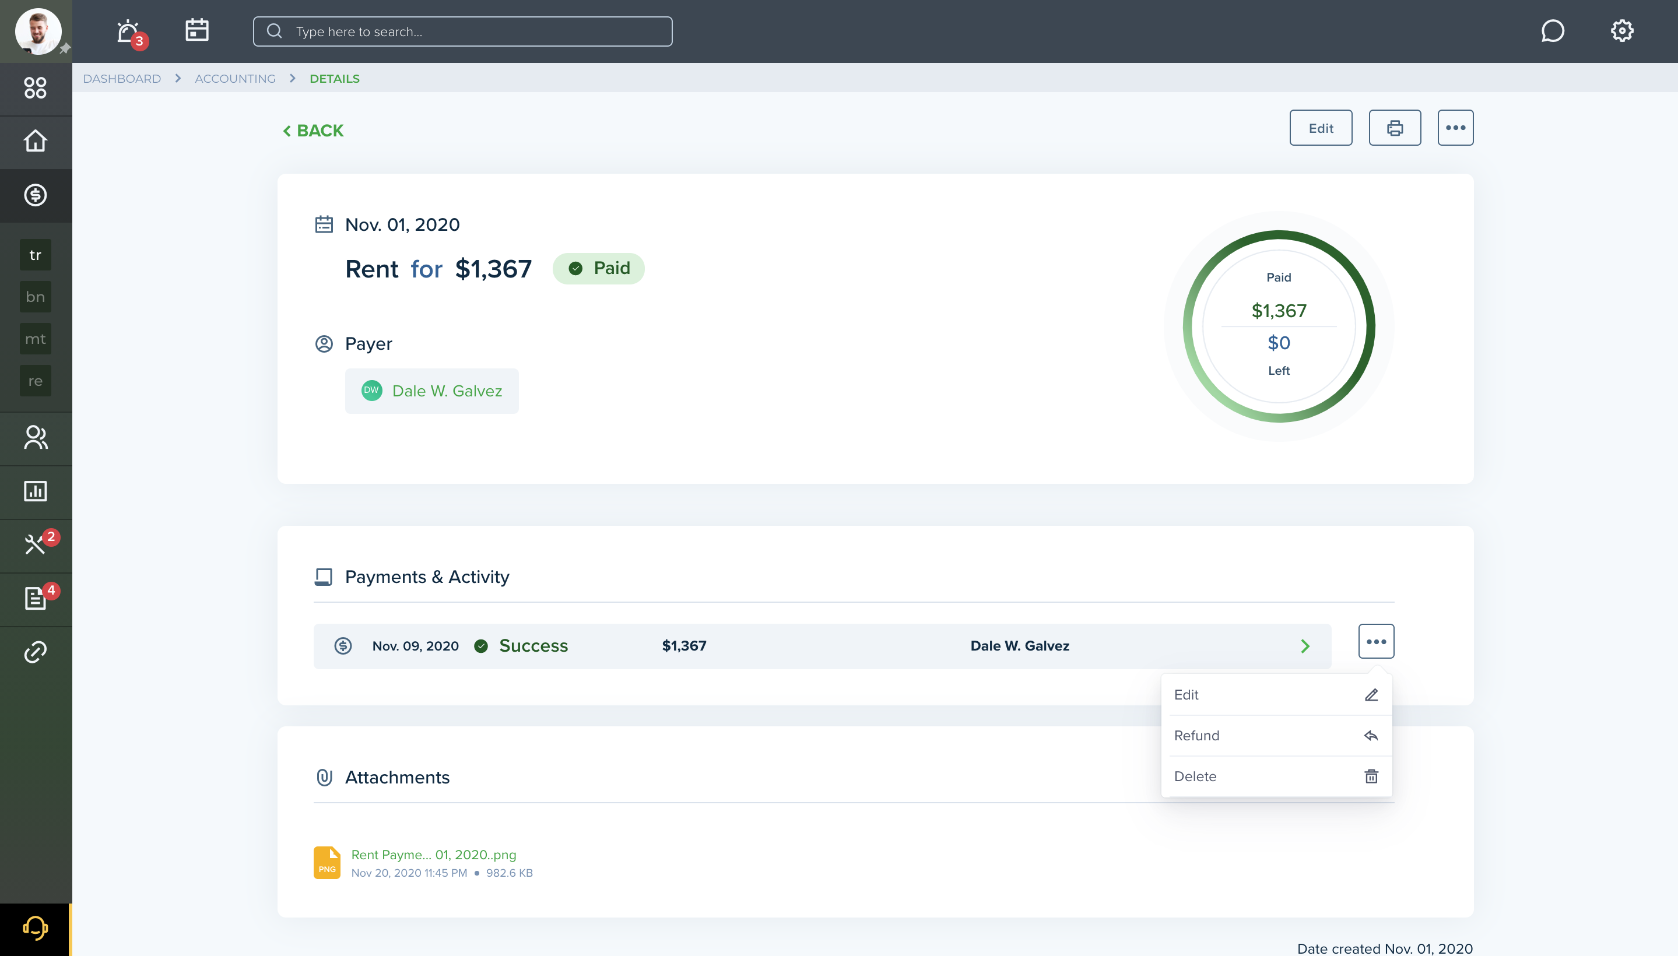This screenshot has width=1678, height=956.
Task: Click the Attachments paperclip icon
Action: (324, 778)
